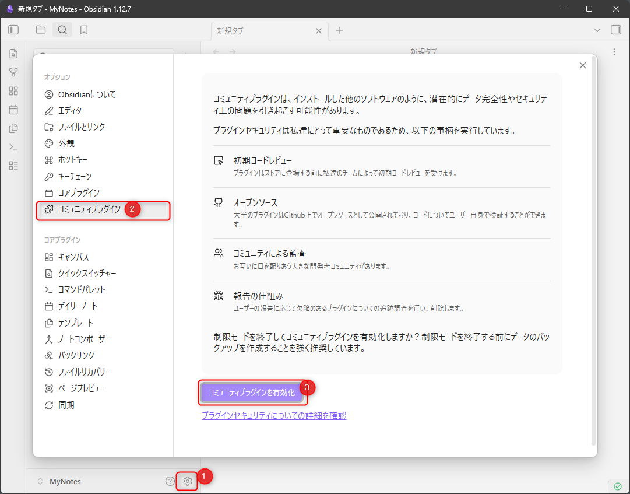The width and height of the screenshot is (630, 494).
Task: Insert template ribbon icon
Action: [13, 128]
